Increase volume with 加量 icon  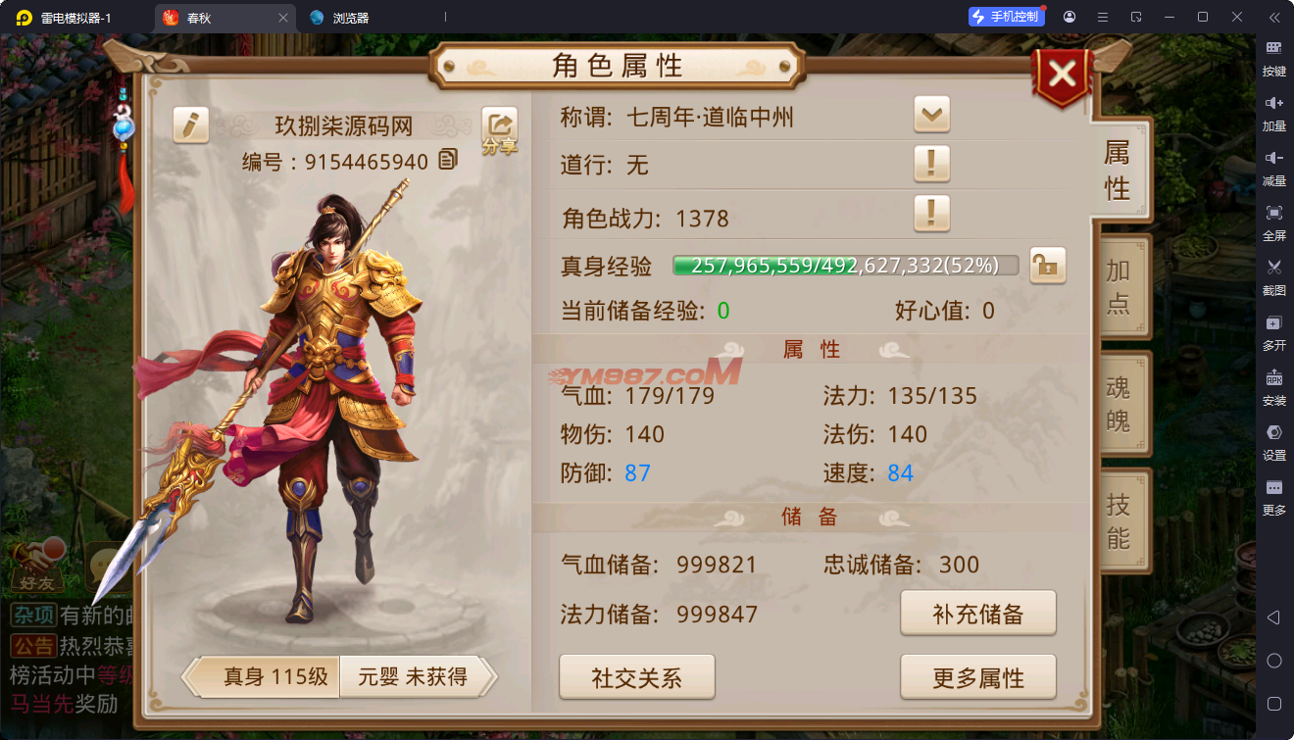(1274, 112)
